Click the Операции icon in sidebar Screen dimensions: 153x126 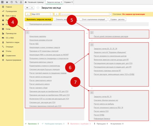tap(3, 47)
